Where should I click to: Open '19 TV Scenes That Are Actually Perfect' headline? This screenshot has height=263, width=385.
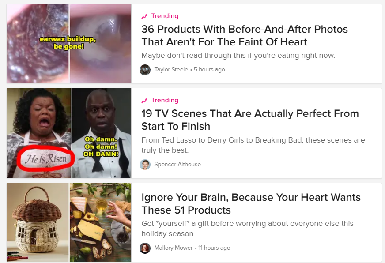tap(250, 120)
